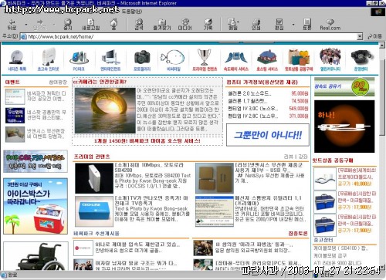
Task: Click the 아이스박스가 따라갑니다 ice box banner
Action: 36,206
